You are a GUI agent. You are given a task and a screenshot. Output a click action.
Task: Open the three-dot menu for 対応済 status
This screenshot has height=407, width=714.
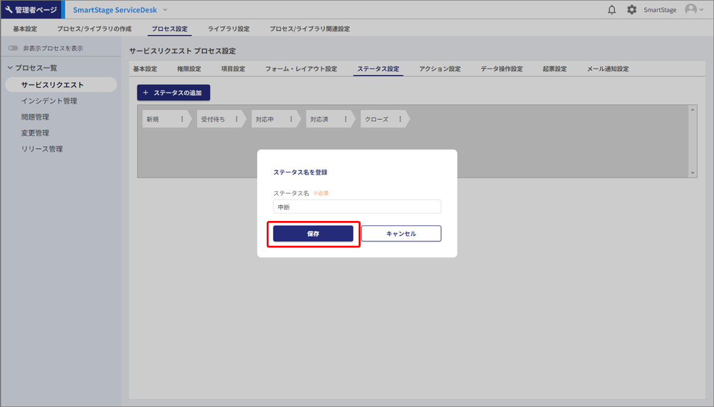(x=346, y=119)
